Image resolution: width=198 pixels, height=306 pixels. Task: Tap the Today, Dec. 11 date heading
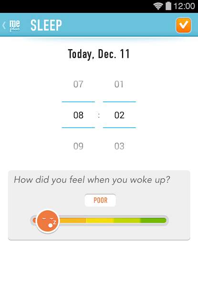point(99,54)
